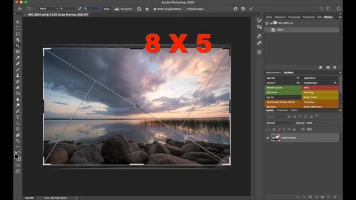356x200 pixels.
Task: Switch to the Character tab
Action: coord(280,17)
